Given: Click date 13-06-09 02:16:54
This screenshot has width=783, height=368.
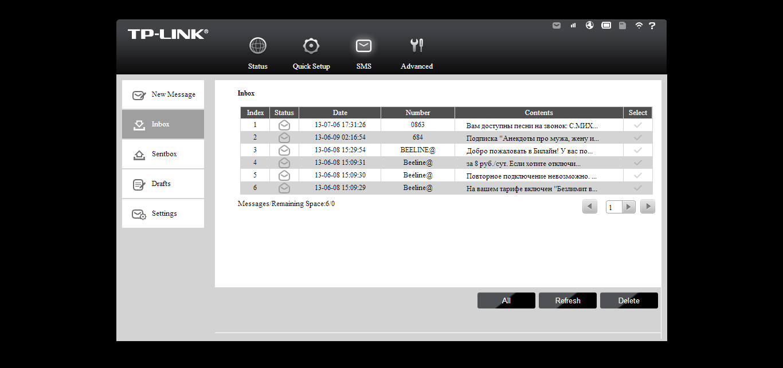Looking at the screenshot, I should coord(340,137).
